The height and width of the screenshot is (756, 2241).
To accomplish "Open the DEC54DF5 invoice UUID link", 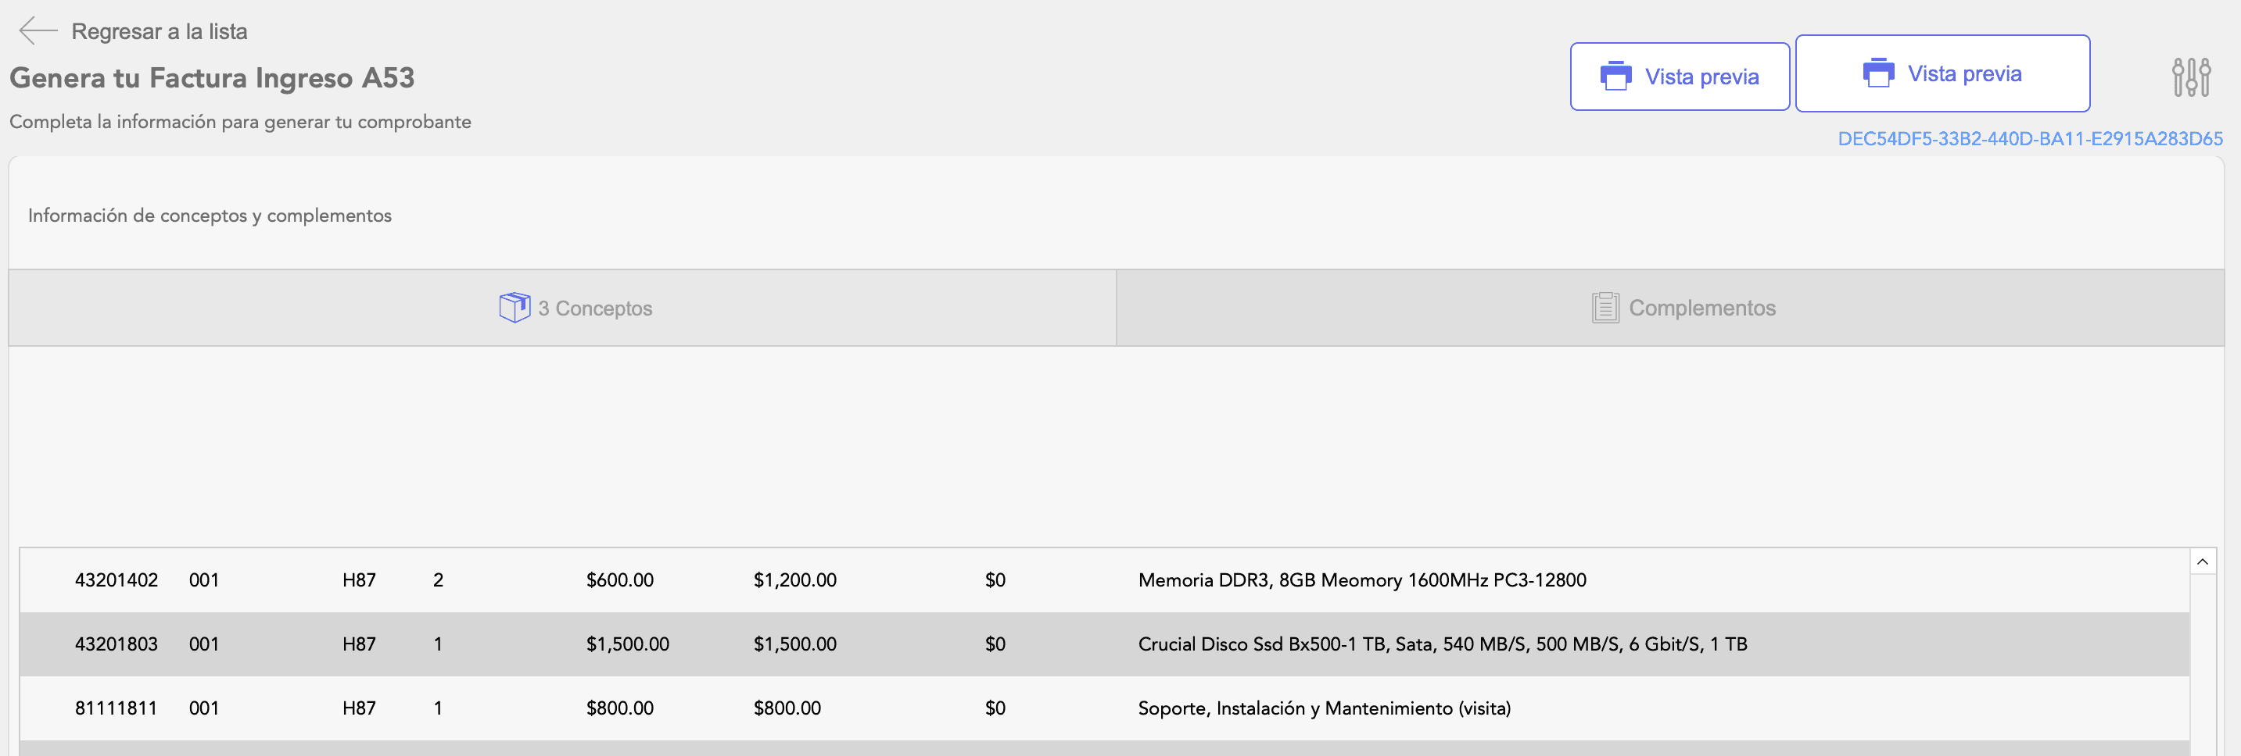I will coord(2030,139).
